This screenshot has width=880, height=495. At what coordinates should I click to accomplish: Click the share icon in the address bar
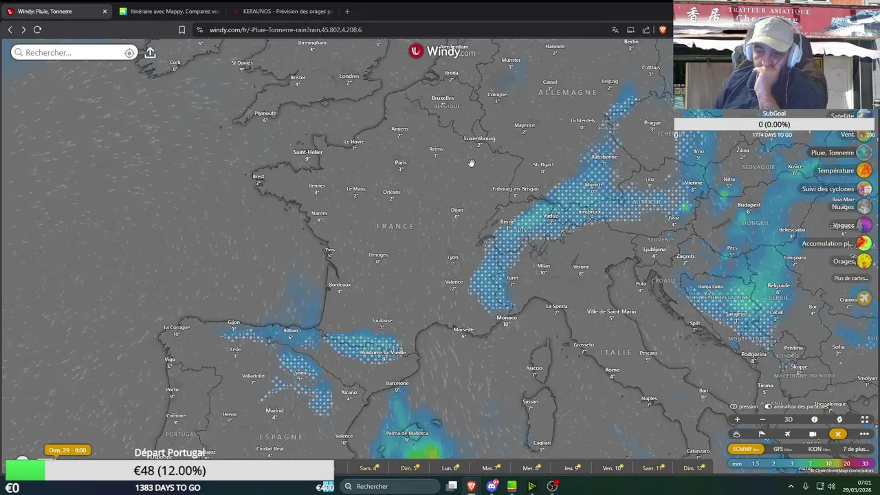646,30
